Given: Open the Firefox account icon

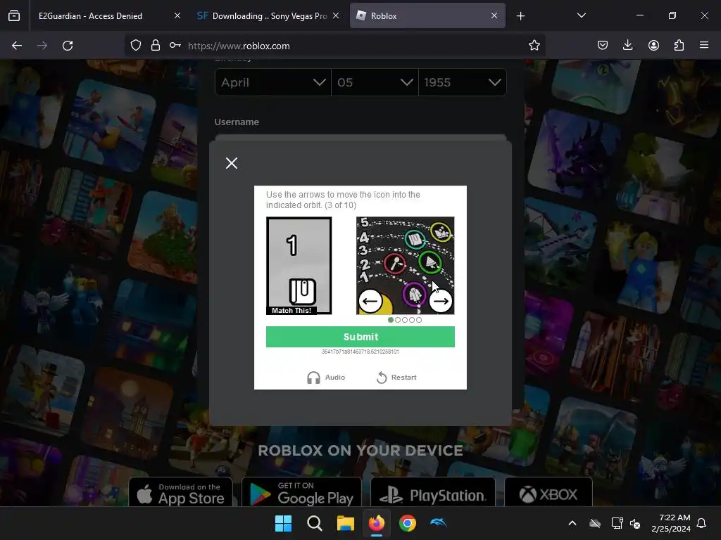Looking at the screenshot, I should point(653,45).
